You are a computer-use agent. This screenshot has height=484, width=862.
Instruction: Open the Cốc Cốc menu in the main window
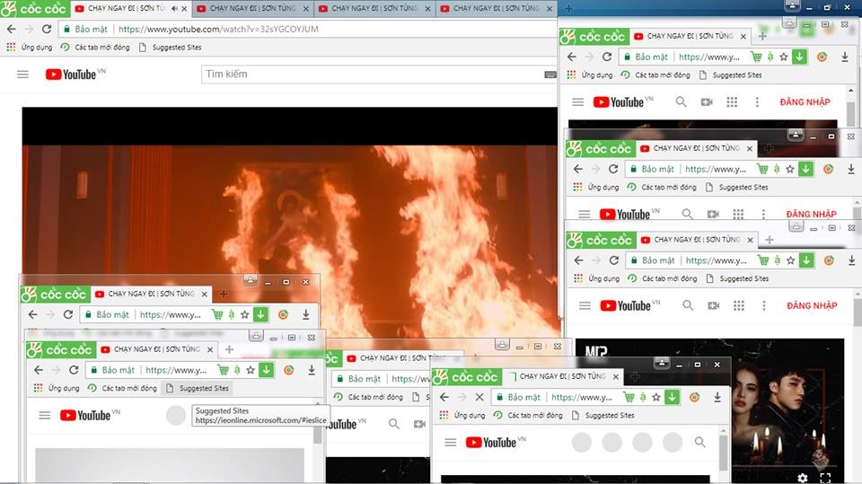coord(32,9)
